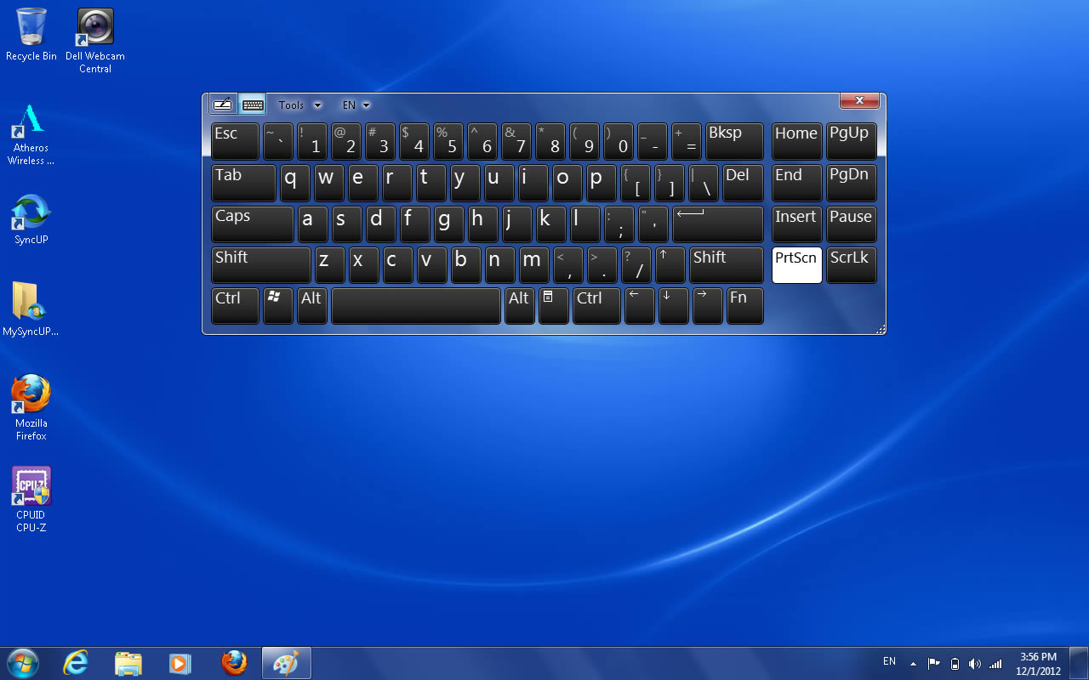Click the volume speaker tray icon

click(974, 663)
